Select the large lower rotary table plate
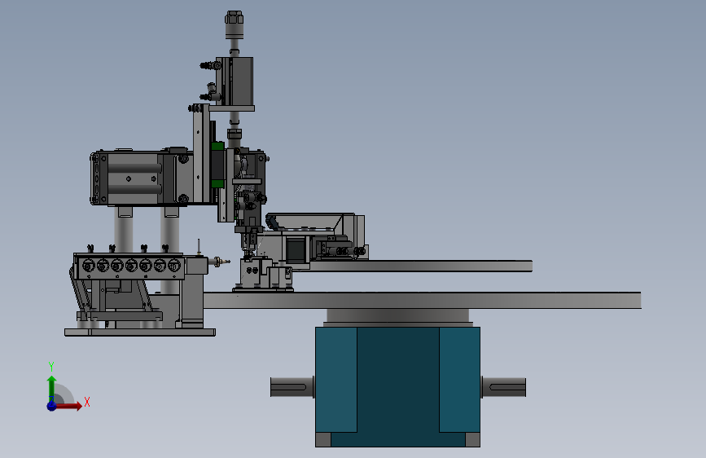 423,300
